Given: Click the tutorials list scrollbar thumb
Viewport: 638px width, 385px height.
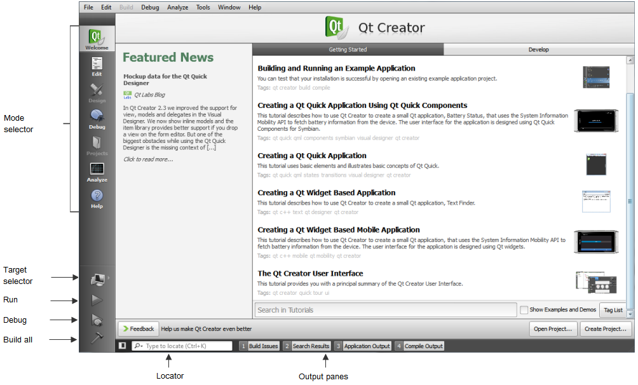Looking at the screenshot, I should (x=630, y=201).
